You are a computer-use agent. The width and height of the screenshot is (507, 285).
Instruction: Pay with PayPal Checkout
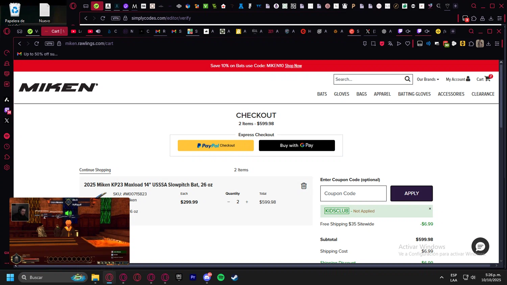pyautogui.click(x=216, y=146)
